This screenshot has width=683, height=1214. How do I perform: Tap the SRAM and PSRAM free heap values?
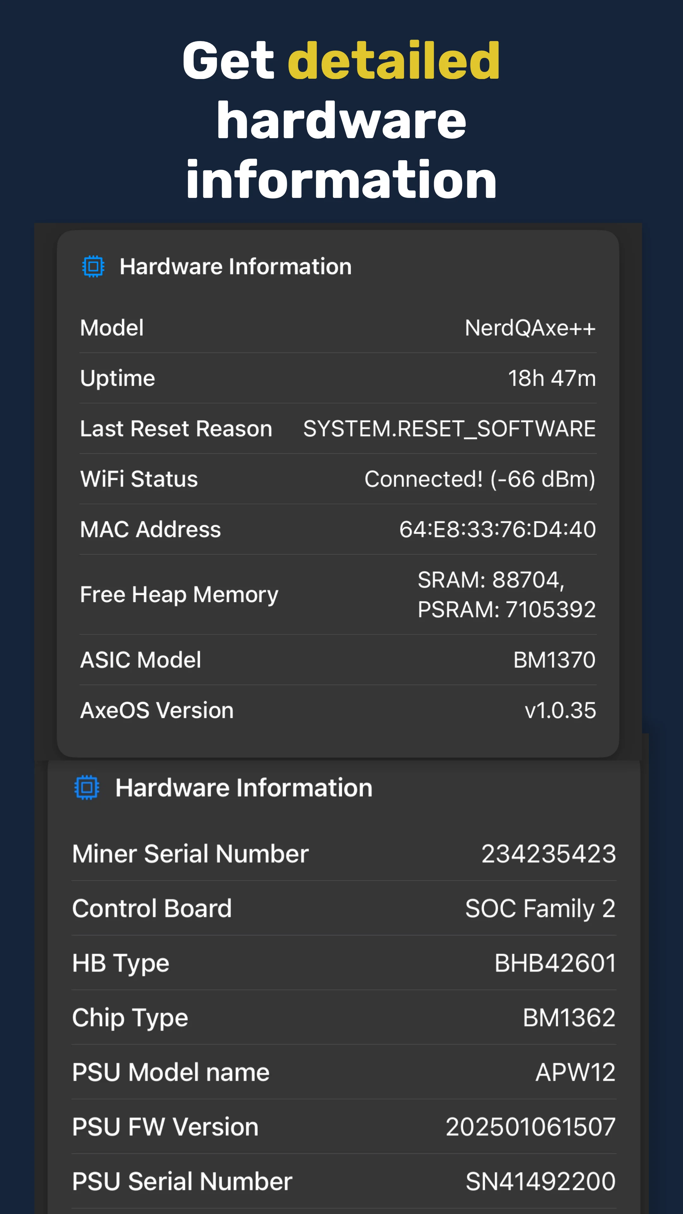pyautogui.click(x=507, y=595)
